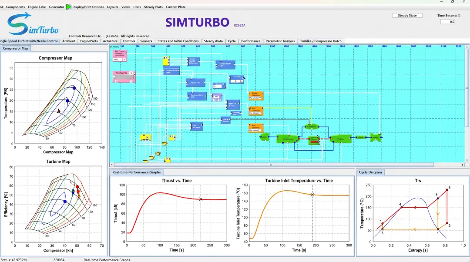Screen dimensions: 470x262
Task: Switch to the EngineParts tab
Action: tap(89, 41)
